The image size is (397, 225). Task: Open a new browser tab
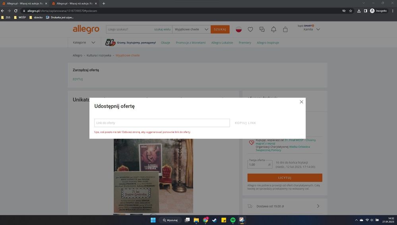click(104, 4)
